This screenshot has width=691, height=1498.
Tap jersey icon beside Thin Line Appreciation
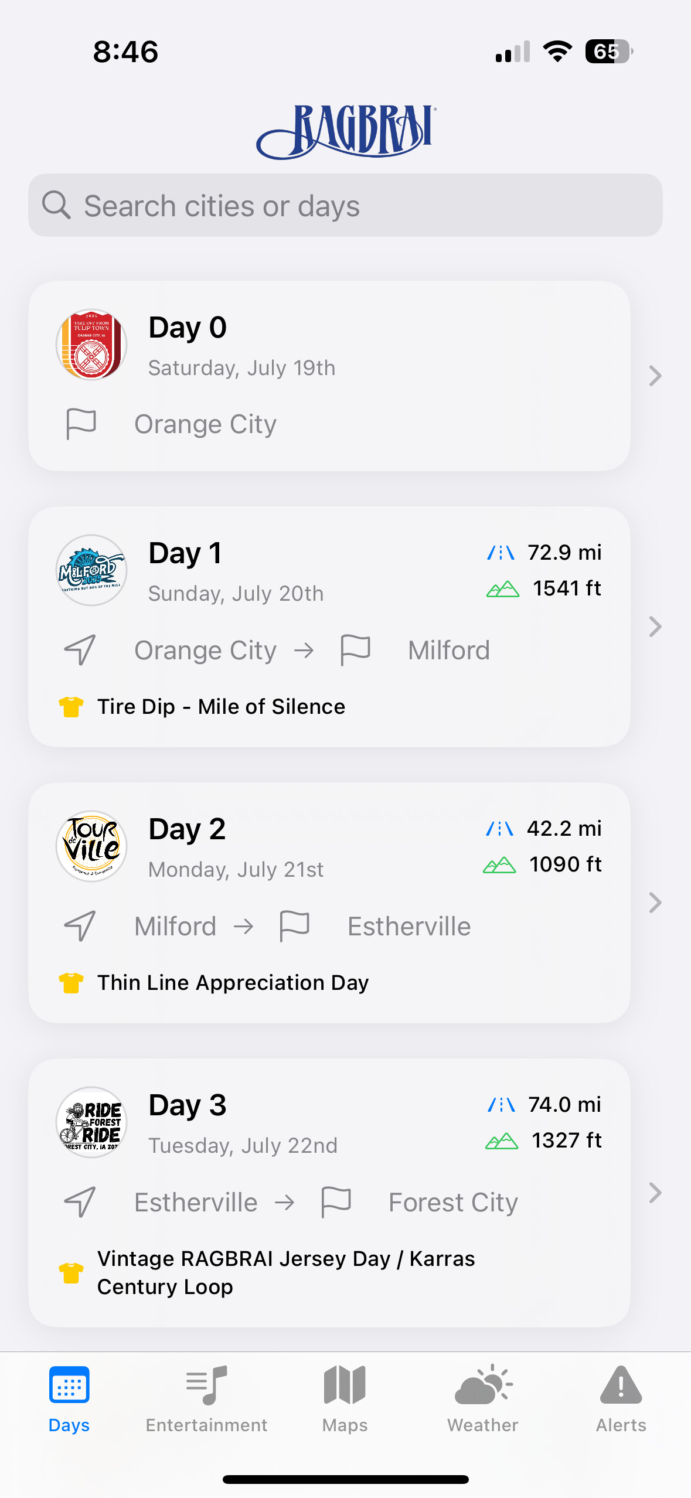[71, 983]
